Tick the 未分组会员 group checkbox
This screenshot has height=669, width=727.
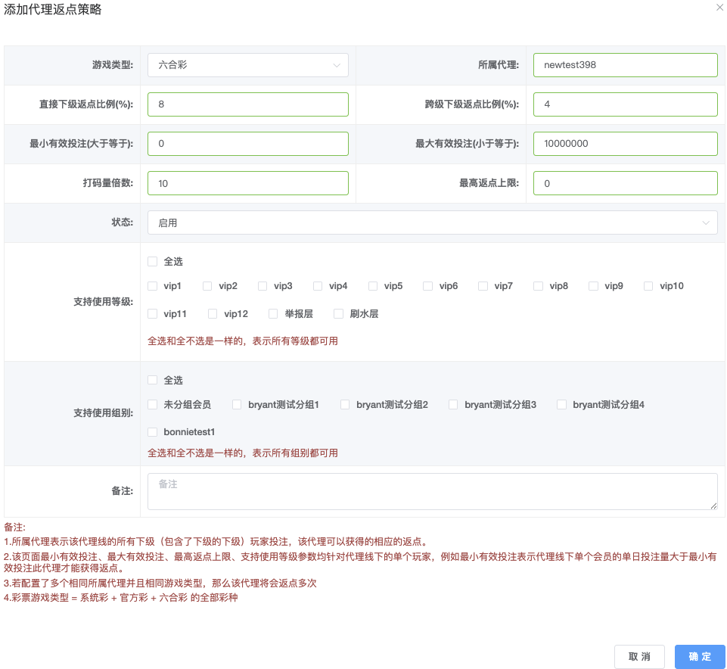pyautogui.click(x=153, y=405)
